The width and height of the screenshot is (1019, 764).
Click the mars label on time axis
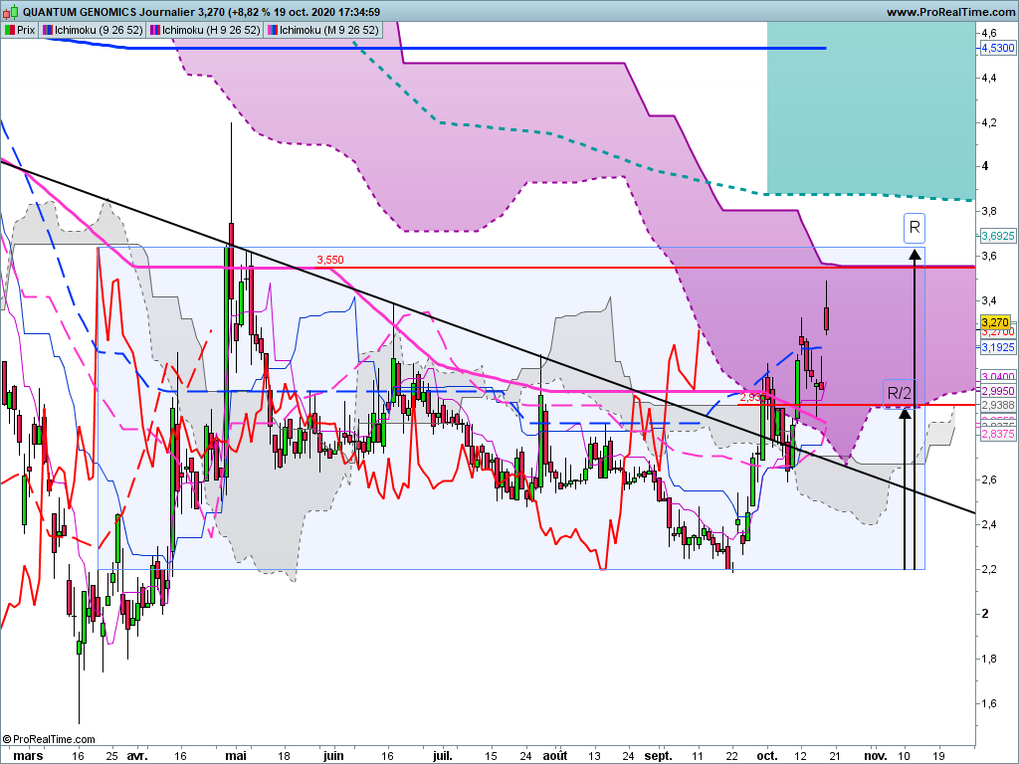[28, 756]
